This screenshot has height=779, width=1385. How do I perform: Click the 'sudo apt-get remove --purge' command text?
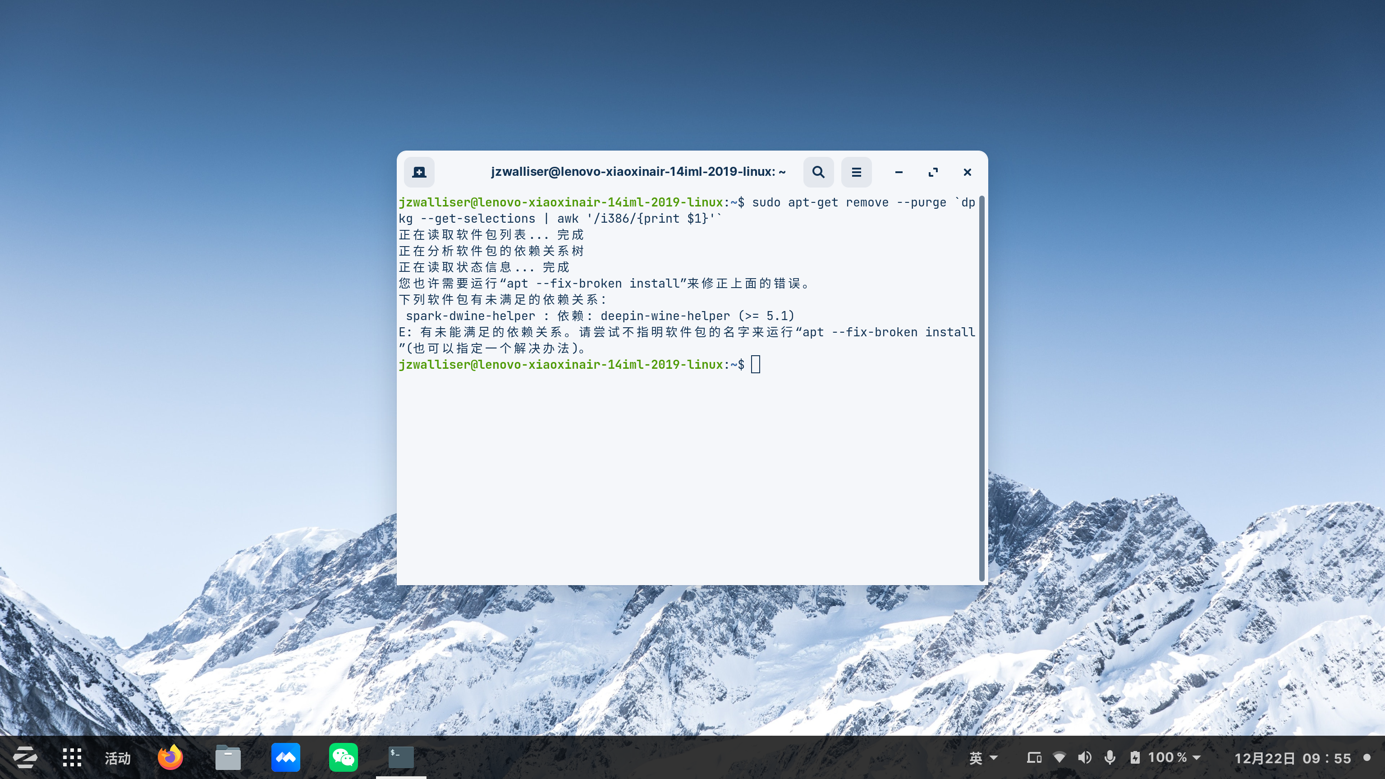coord(849,202)
